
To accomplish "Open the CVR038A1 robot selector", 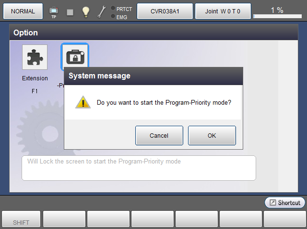I will tap(165, 11).
